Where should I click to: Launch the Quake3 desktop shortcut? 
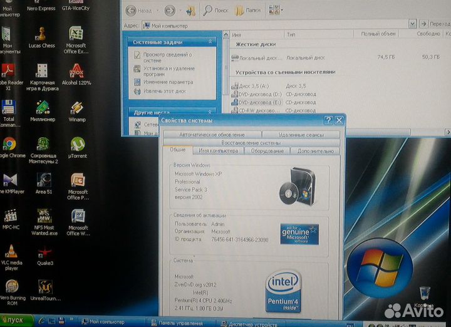click(45, 256)
